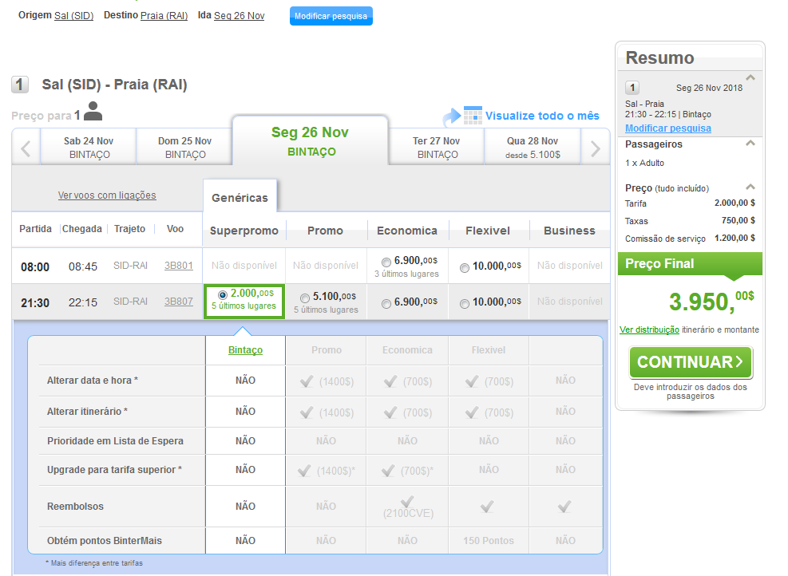Go to previous dates with left arrow
Viewport: 788px width, 576px height.
coord(26,148)
